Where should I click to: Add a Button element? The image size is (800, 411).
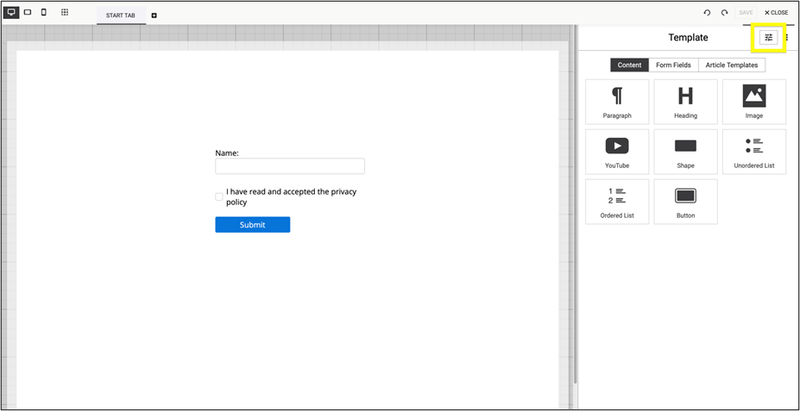(x=685, y=201)
